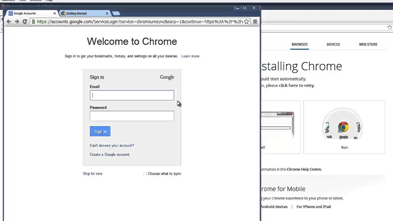This screenshot has width=393, height=221.
Task: Focus the Password input field
Action: click(132, 116)
